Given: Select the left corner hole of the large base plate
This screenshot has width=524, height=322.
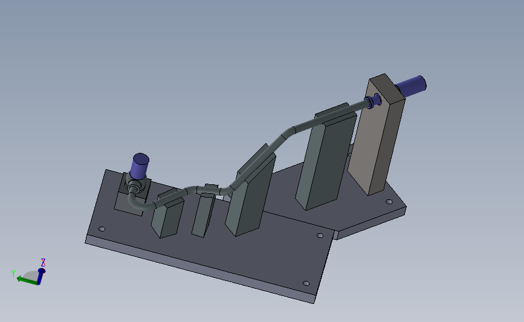Looking at the screenshot, I should (102, 229).
